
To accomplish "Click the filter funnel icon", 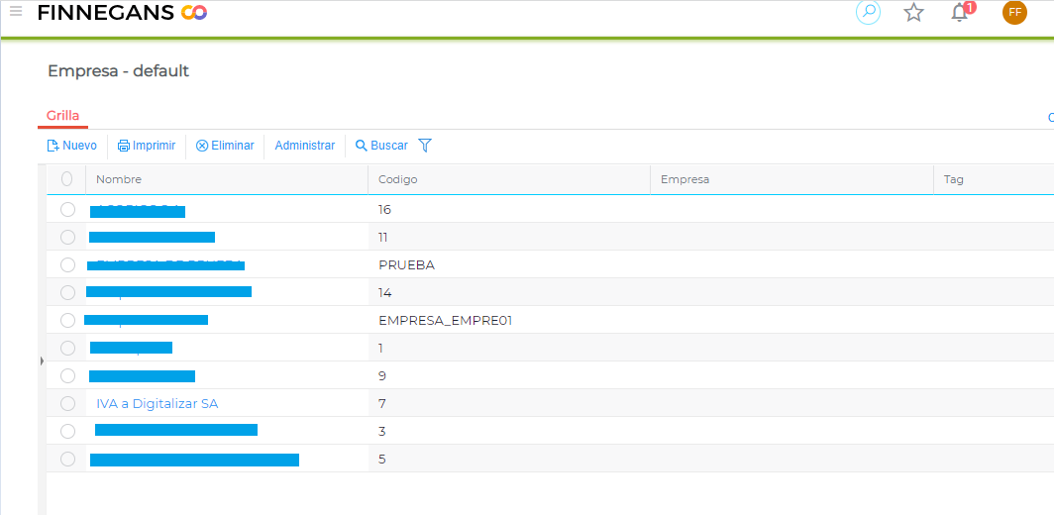I will [425, 146].
